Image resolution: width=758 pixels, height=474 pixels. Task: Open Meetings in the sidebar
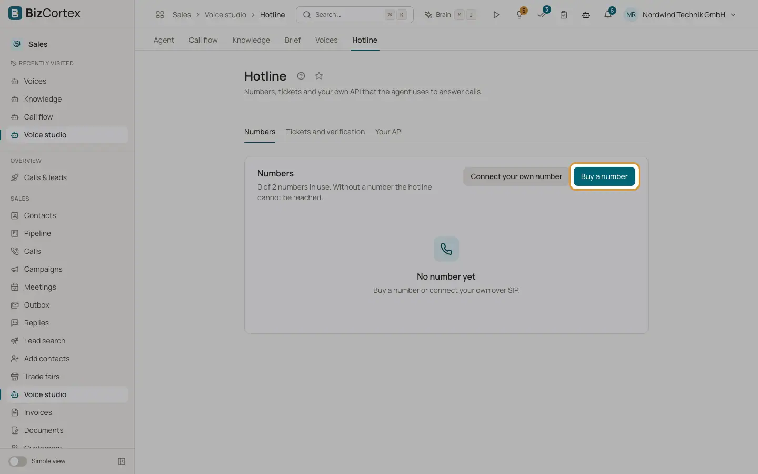coord(67,287)
